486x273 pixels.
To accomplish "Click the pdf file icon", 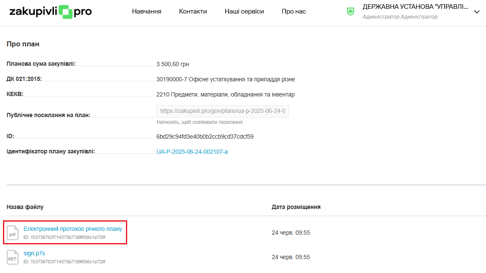I will click(x=13, y=233).
